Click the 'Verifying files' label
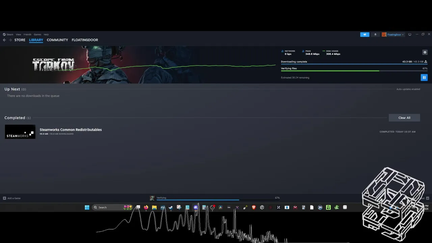 point(289,69)
